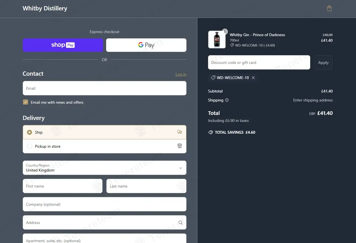Click the Discount code or gift card field
Image resolution: width=356 pixels, height=243 pixels.
point(259,63)
